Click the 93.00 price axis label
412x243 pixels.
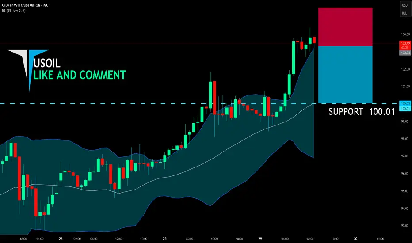click(405, 226)
